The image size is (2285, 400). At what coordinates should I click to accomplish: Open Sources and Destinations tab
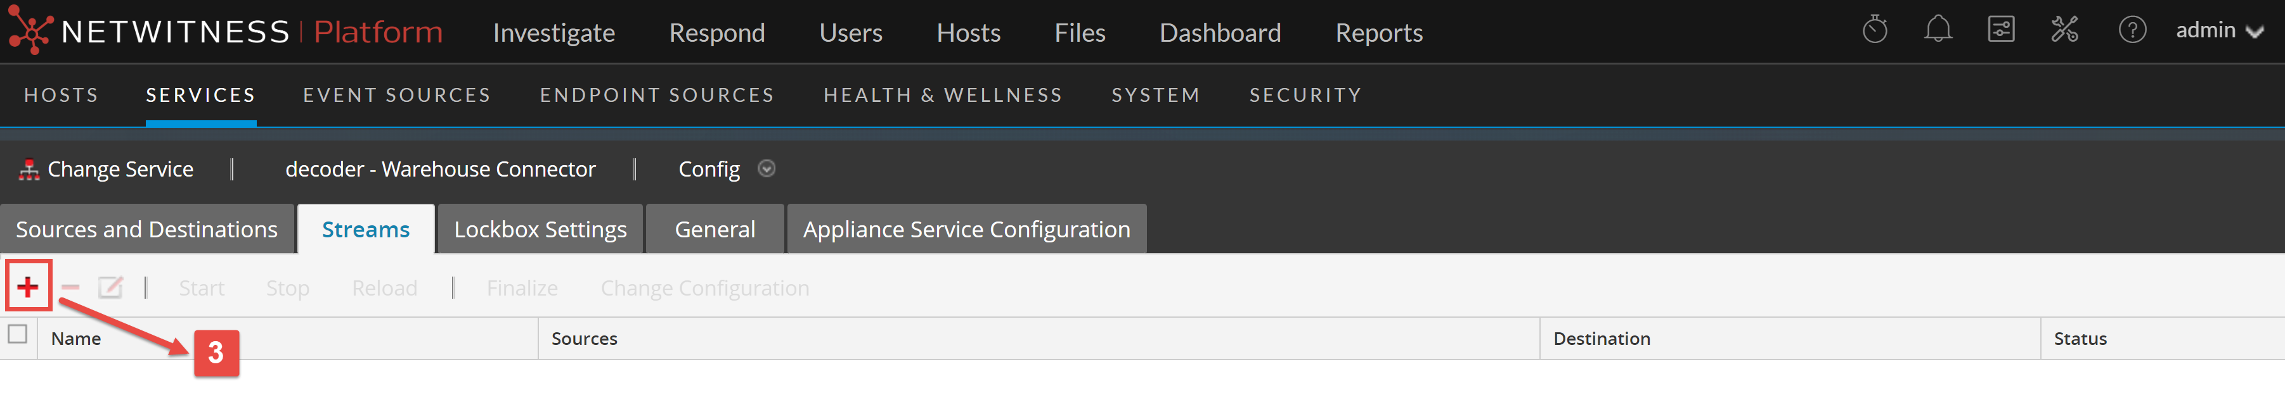(146, 229)
